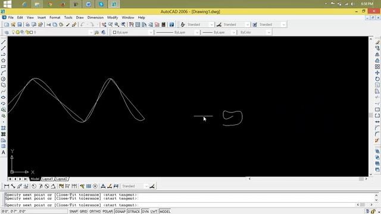Click the Cut scissors icon

[49, 24]
